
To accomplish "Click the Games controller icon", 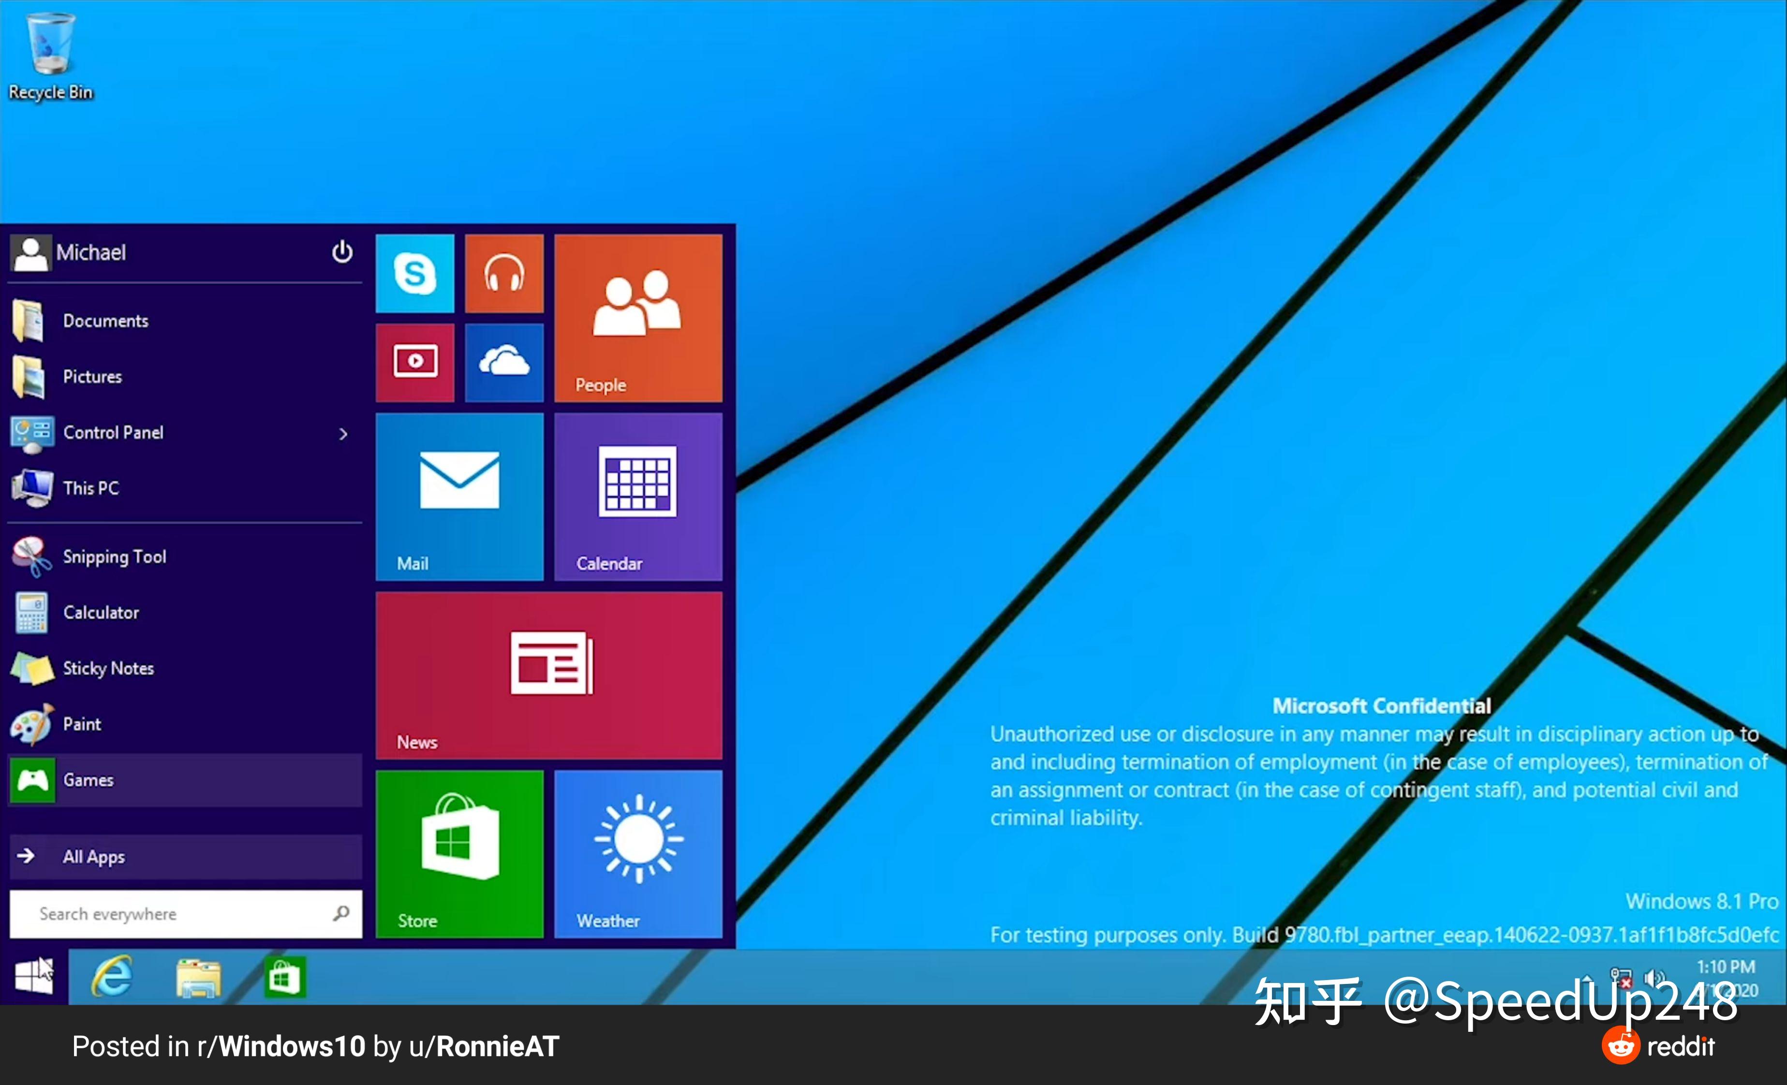I will pyautogui.click(x=32, y=779).
